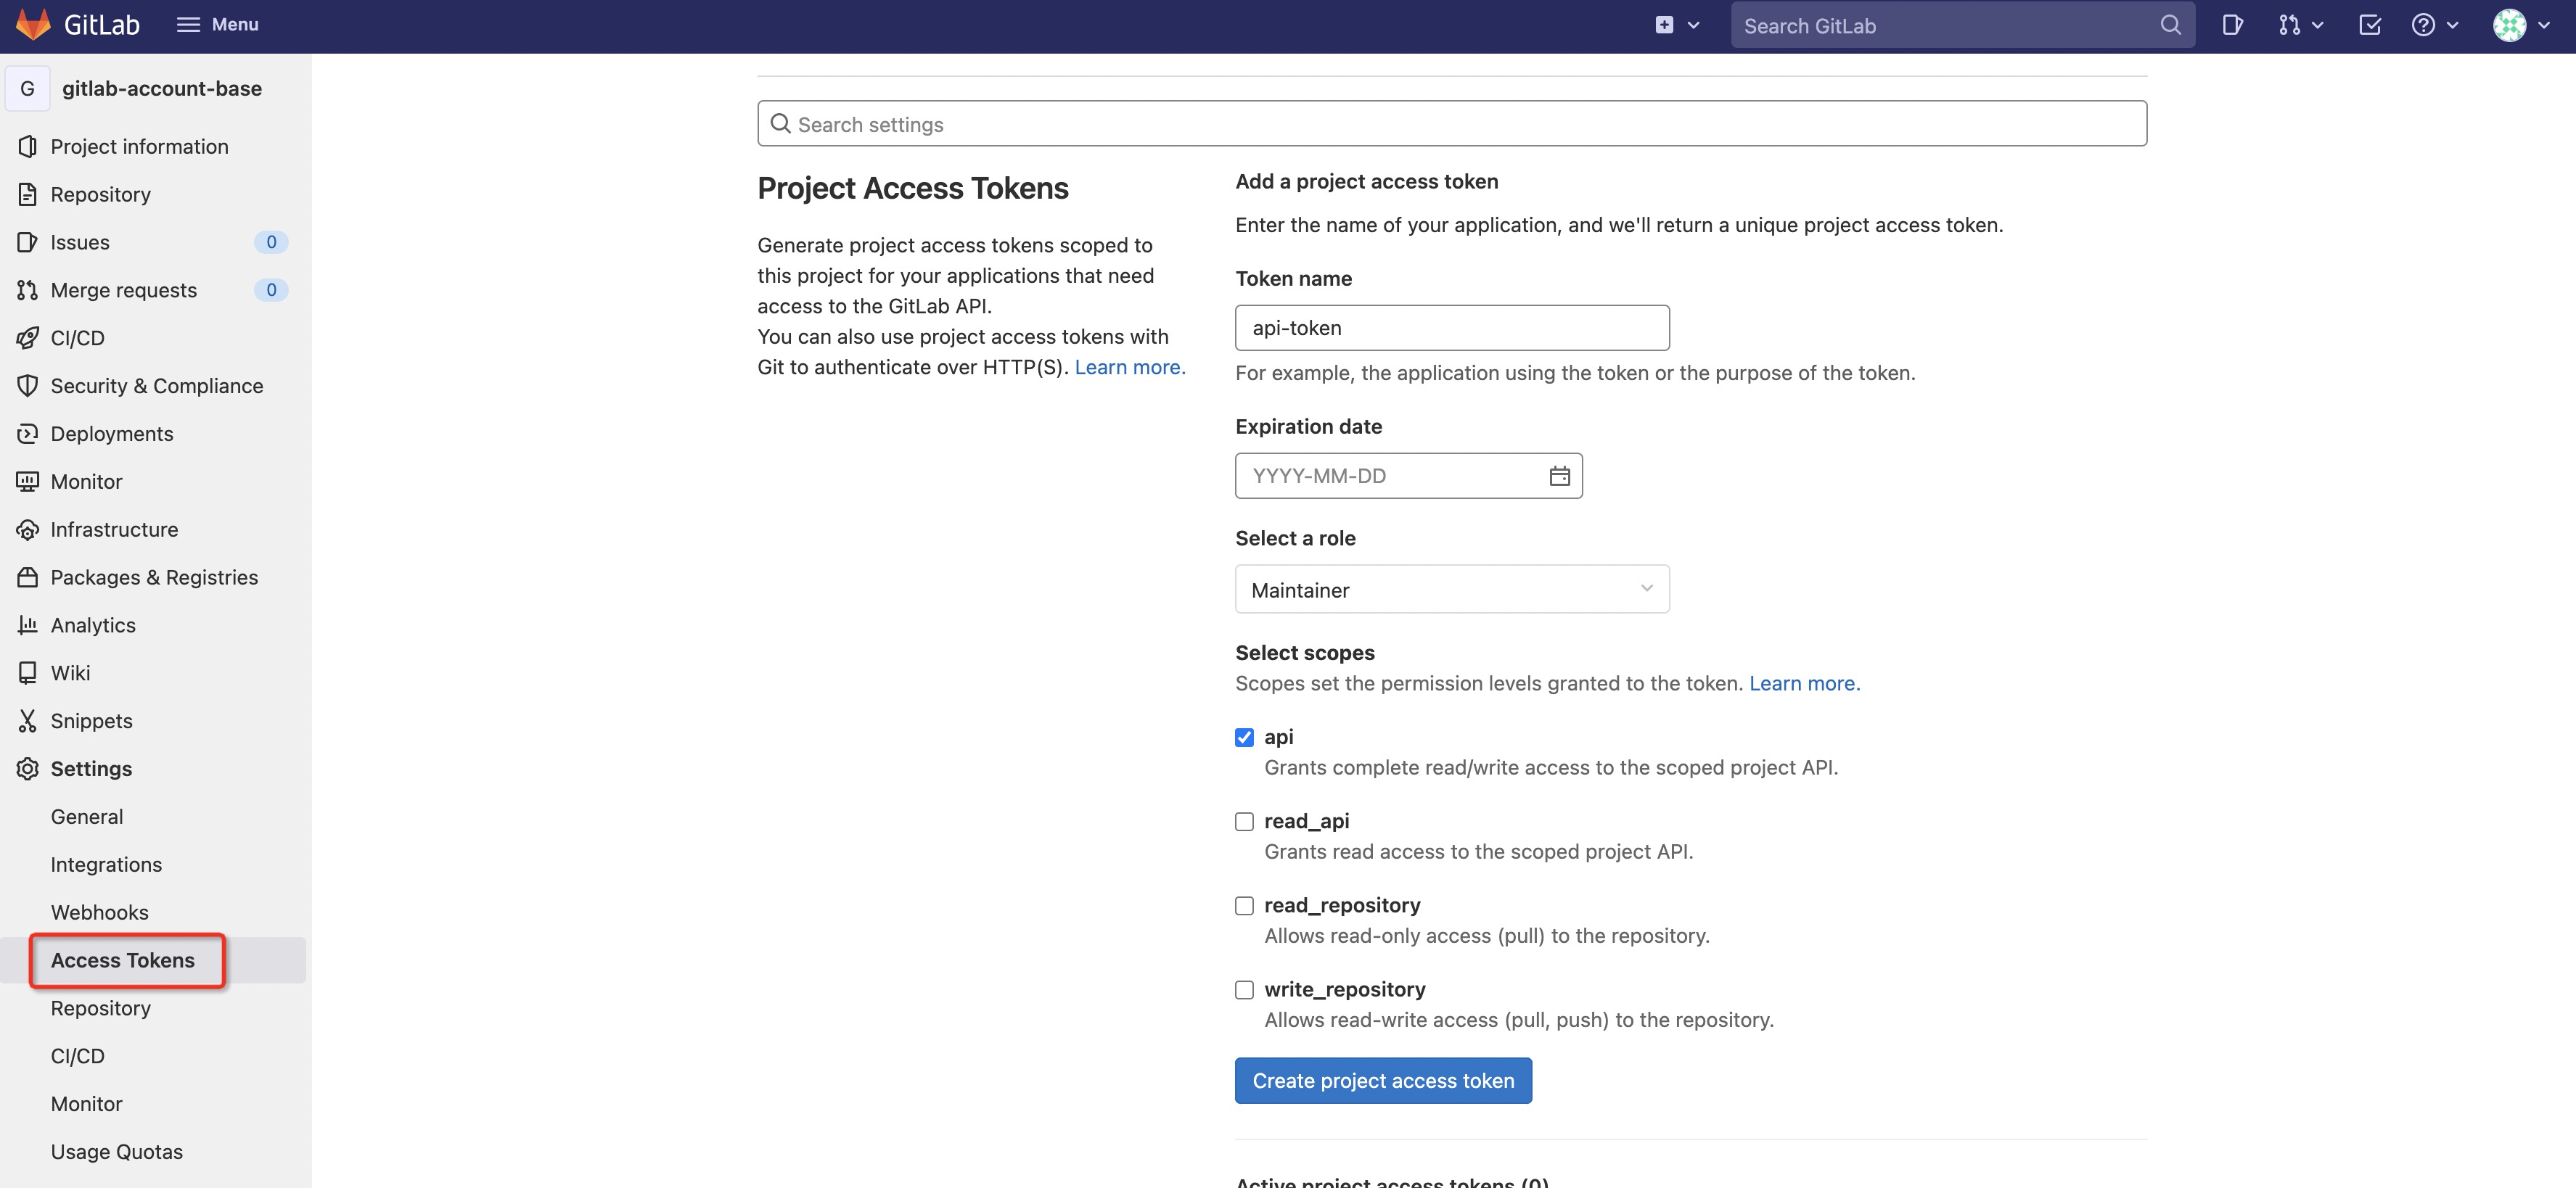2576x1188 pixels.
Task: Open Packages & Registries menu label
Action: pos(154,577)
